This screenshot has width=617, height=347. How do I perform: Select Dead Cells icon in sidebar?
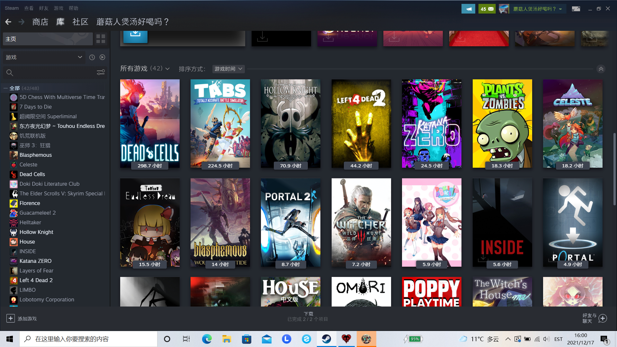(x=13, y=174)
